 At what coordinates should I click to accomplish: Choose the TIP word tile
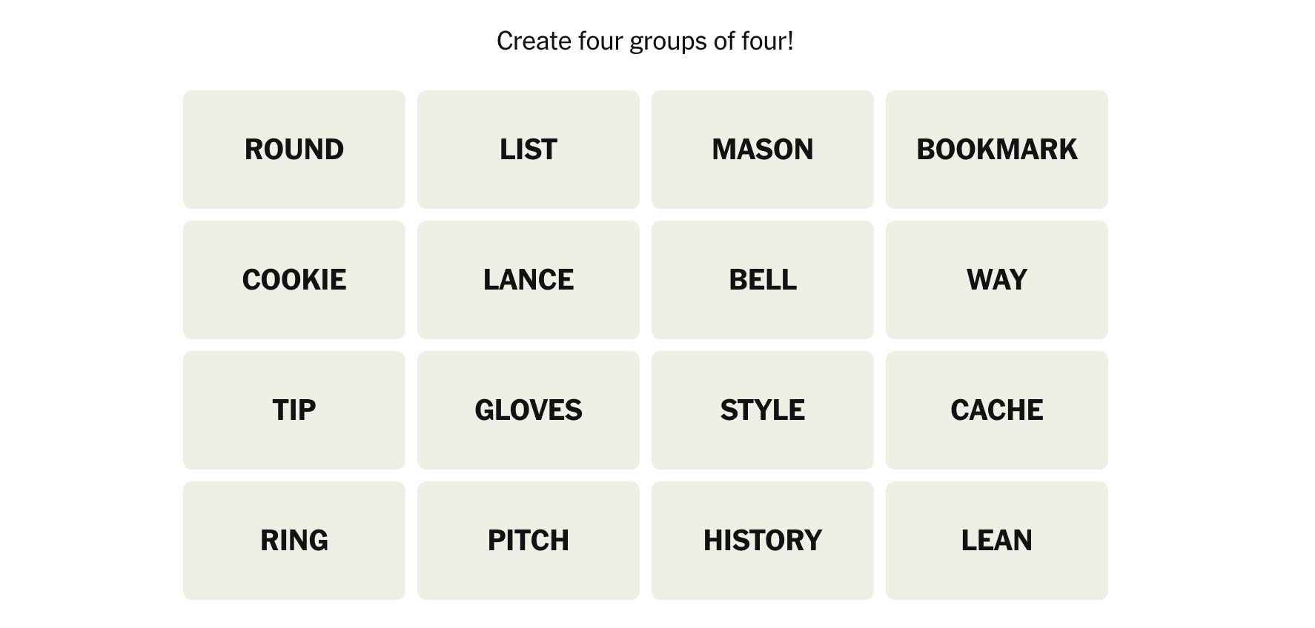tap(294, 410)
